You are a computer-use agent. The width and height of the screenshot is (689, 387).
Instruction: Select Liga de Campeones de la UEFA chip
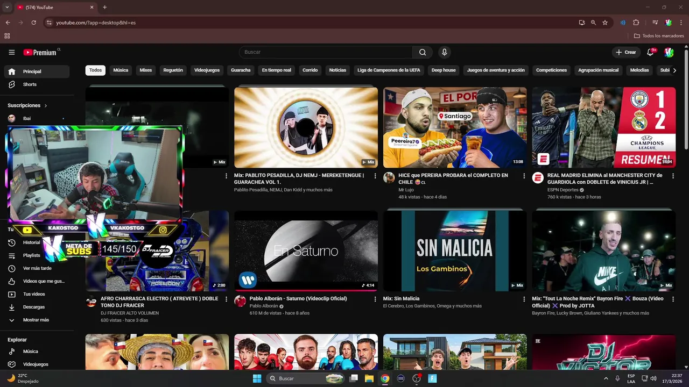tap(389, 70)
